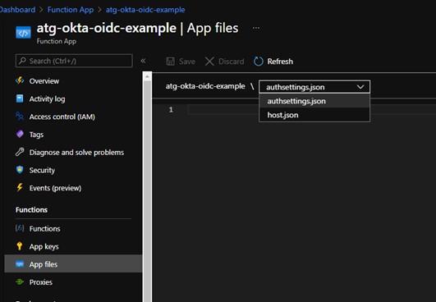Click the purple Tags icon

pyautogui.click(x=20, y=135)
